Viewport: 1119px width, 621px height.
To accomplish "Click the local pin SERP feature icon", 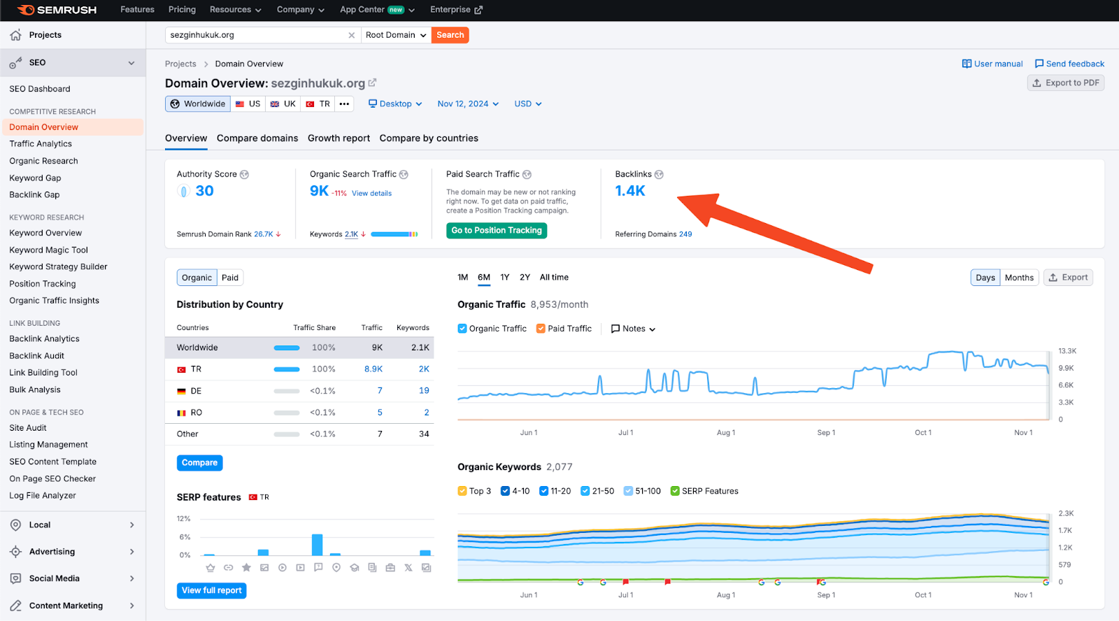I will [336, 568].
